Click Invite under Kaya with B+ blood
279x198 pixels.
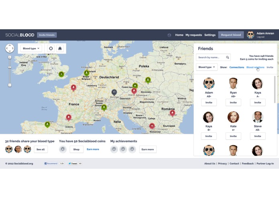[x=209, y=136]
